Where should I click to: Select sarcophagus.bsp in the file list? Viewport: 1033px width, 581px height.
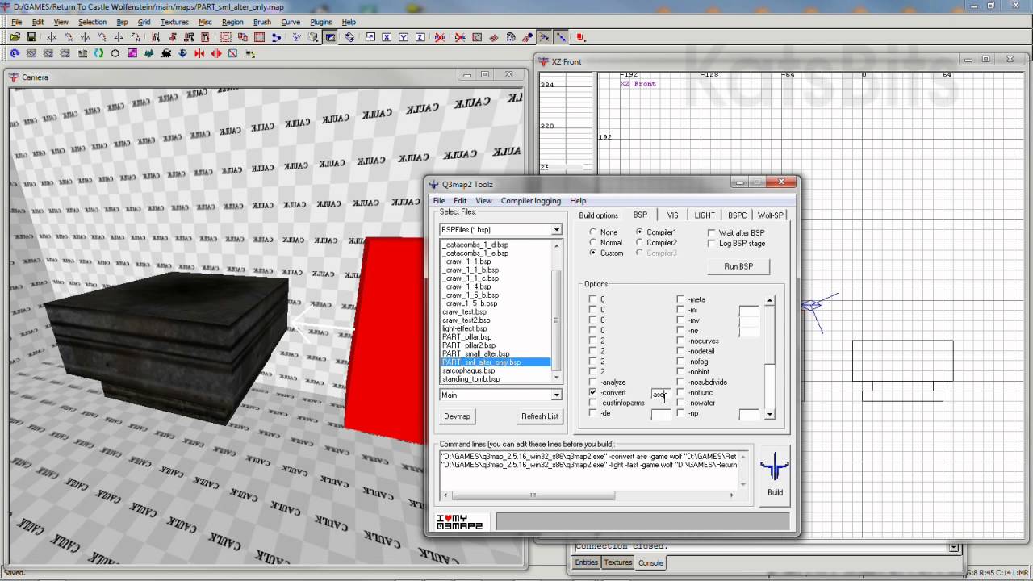469,370
